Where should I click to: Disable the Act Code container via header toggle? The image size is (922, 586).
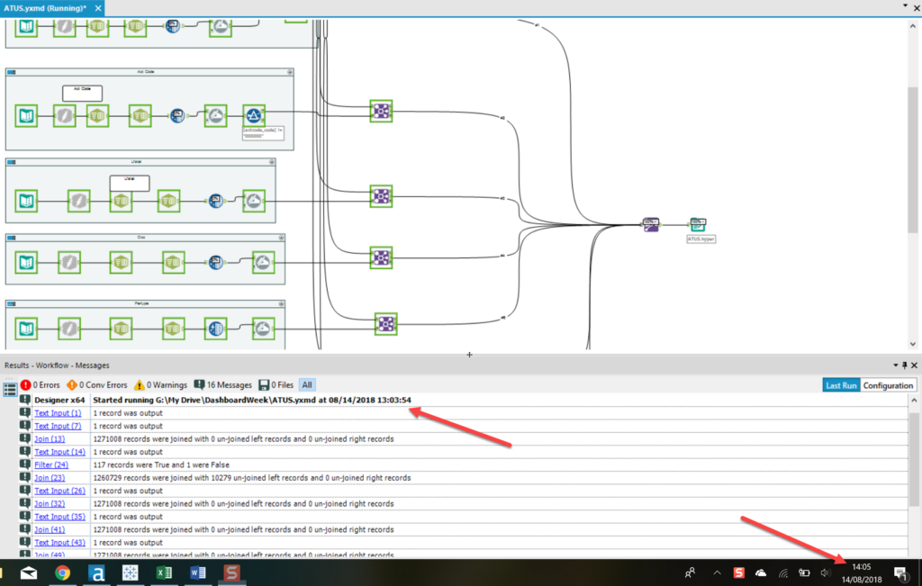[x=11, y=72]
